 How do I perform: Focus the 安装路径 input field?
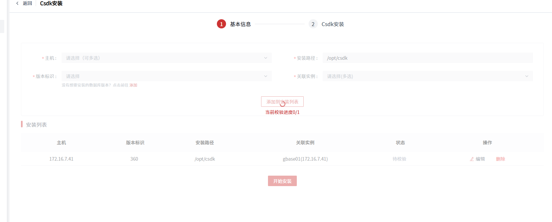[x=427, y=58]
